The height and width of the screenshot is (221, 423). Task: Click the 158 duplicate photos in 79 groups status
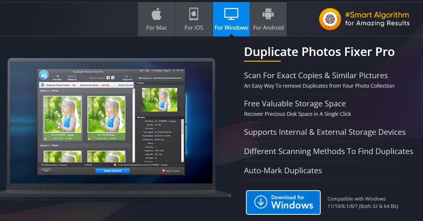[x=54, y=165]
